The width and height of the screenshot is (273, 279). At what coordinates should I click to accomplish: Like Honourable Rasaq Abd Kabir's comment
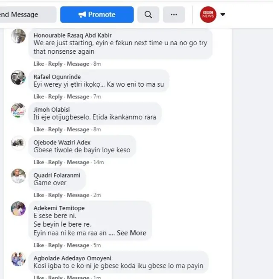[x=39, y=64]
